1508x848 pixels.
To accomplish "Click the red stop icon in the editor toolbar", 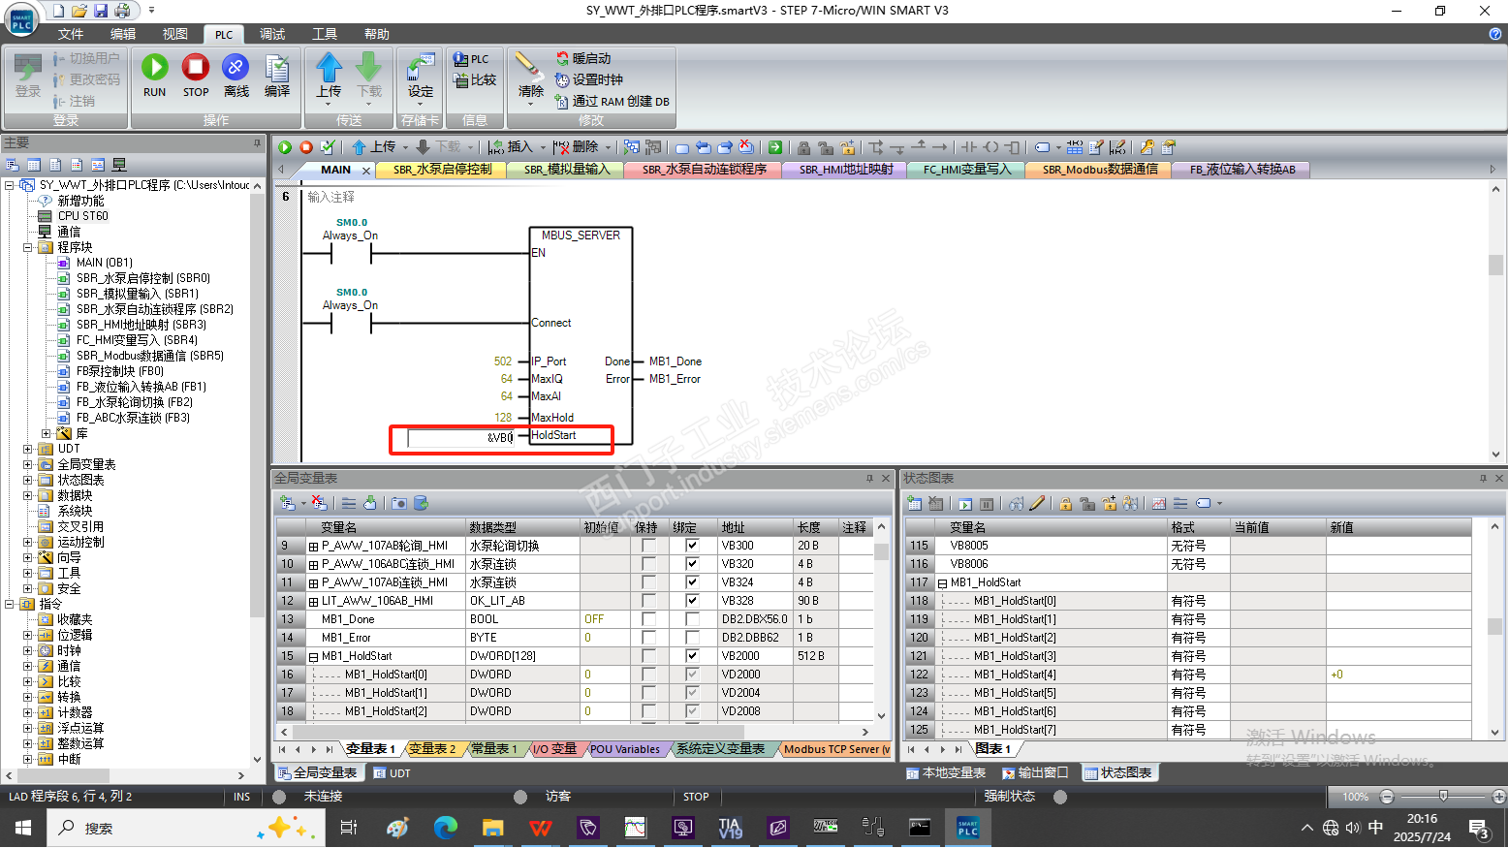I will [x=306, y=147].
